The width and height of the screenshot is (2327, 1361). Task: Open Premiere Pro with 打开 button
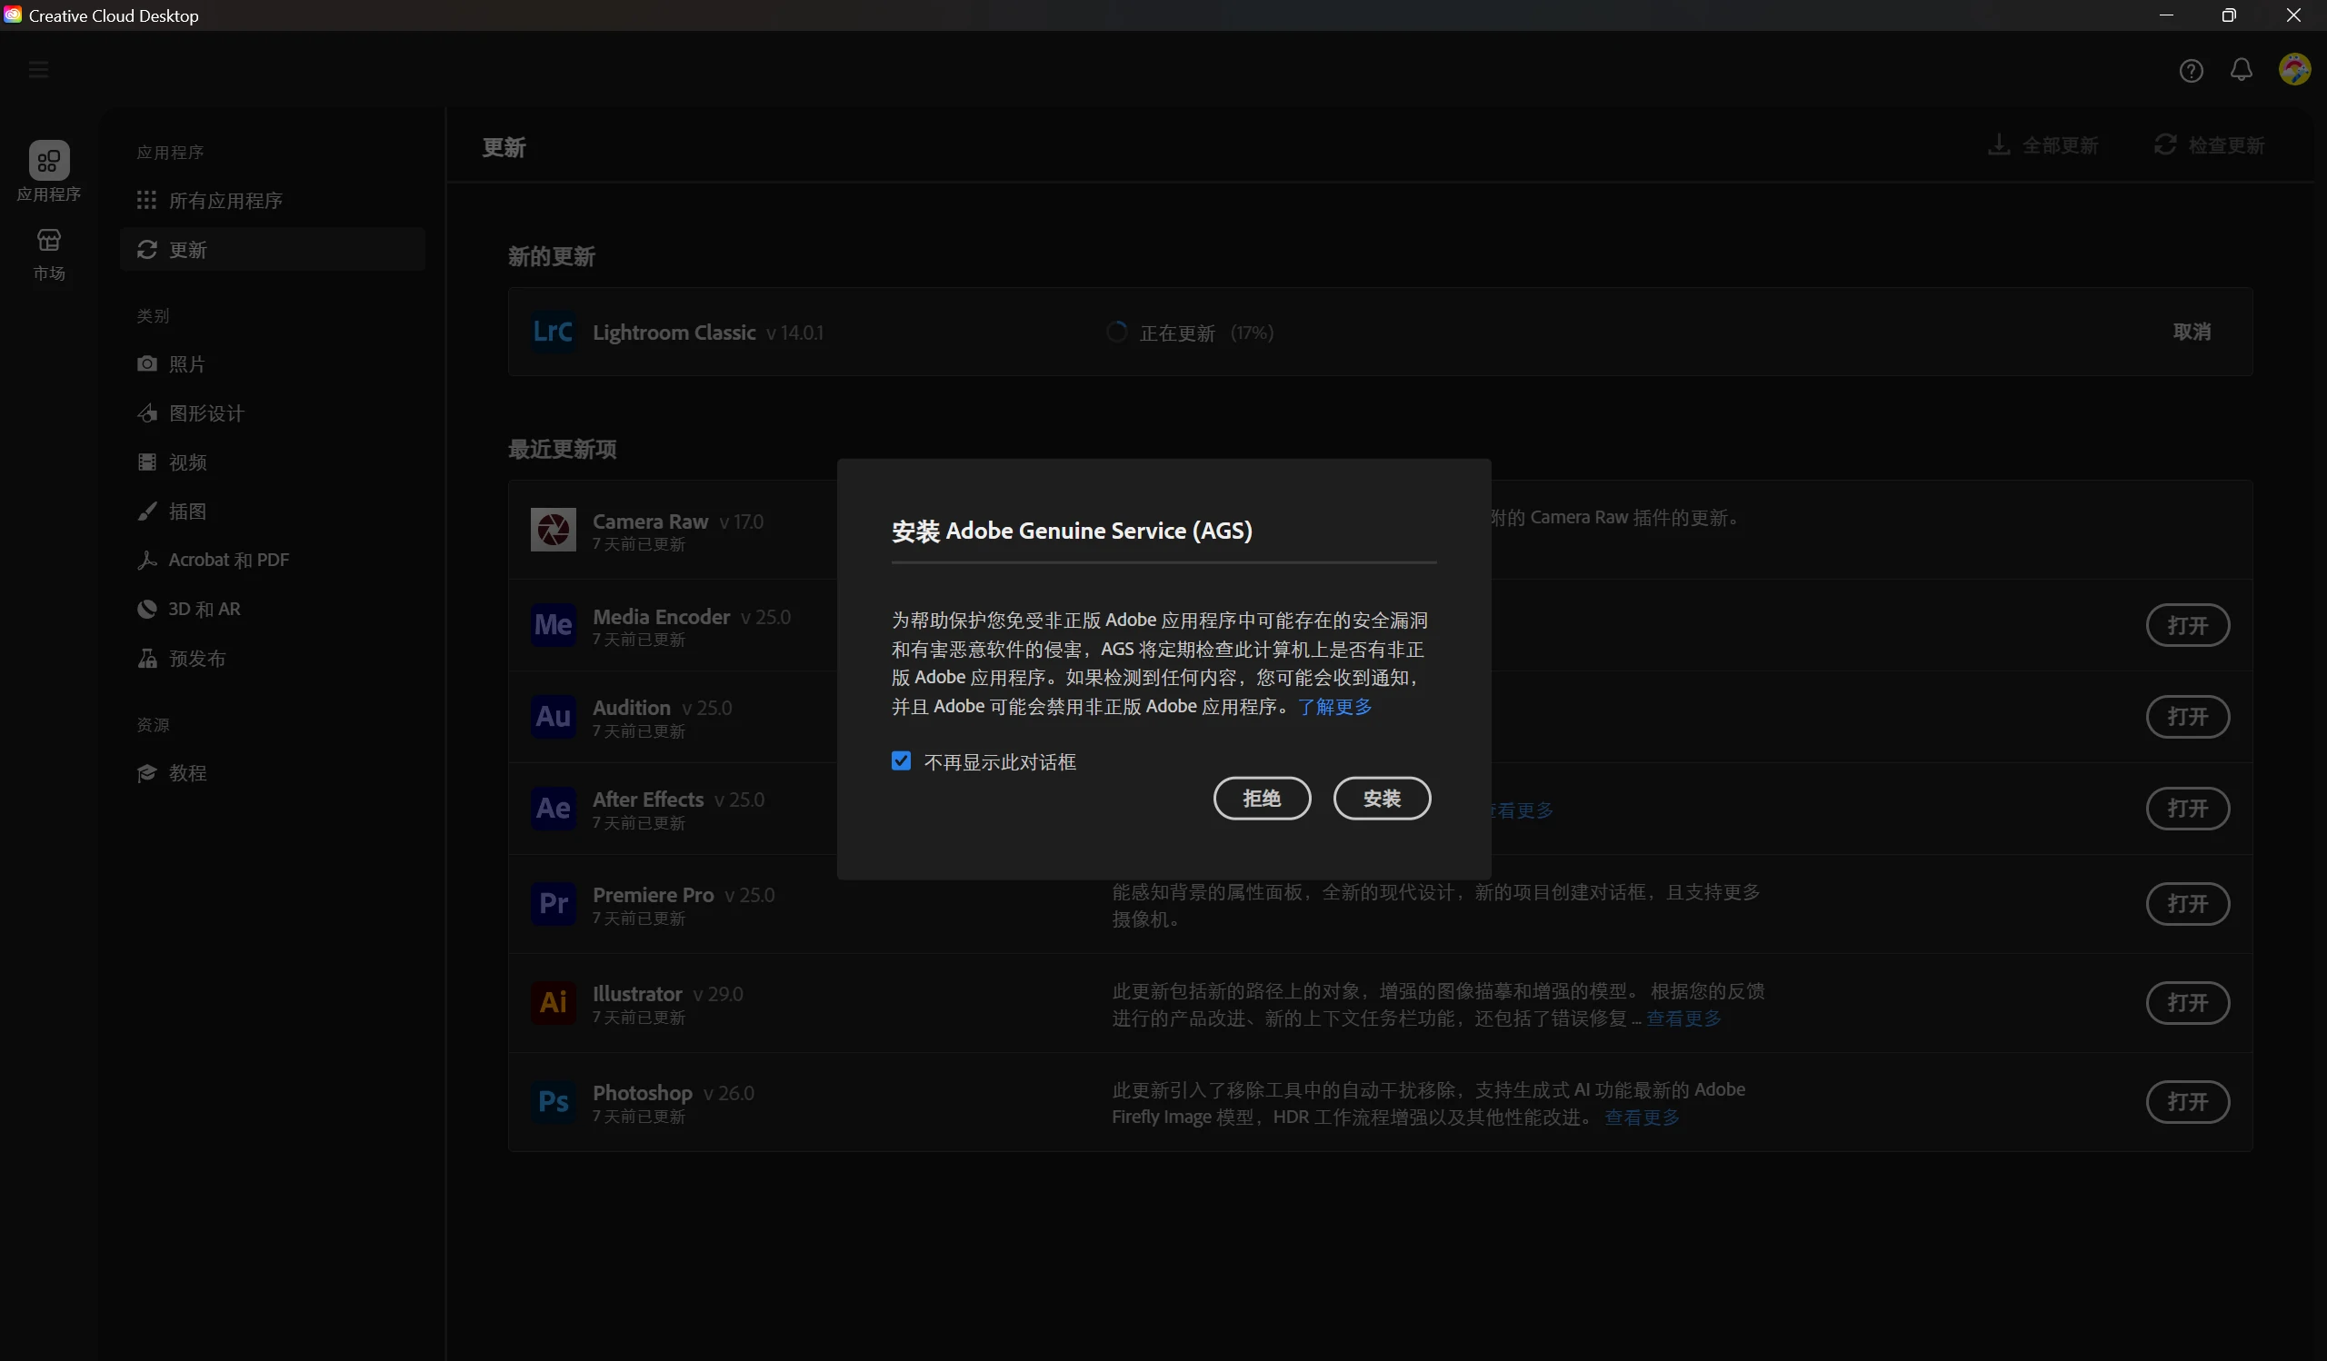coord(2187,903)
